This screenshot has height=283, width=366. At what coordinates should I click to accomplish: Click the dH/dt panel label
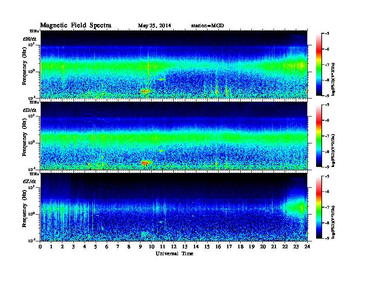tap(30, 39)
